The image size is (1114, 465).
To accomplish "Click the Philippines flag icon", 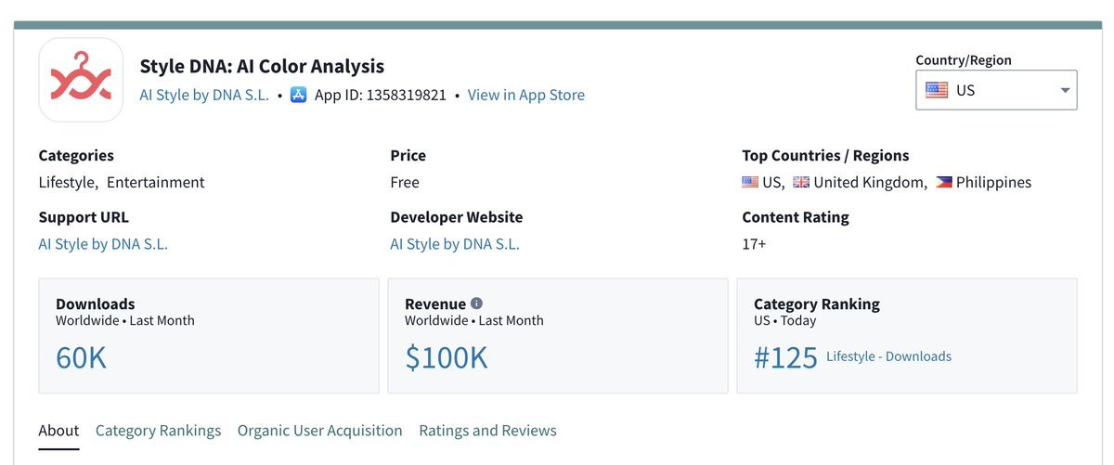I will 943,183.
